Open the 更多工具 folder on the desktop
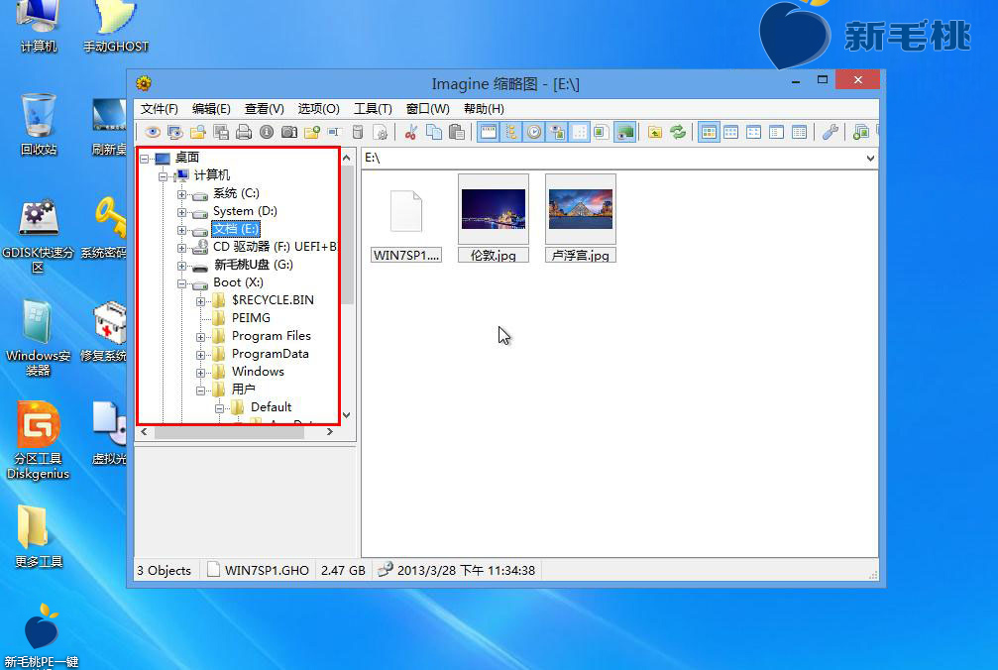The width and height of the screenshot is (998, 670). click(39, 536)
